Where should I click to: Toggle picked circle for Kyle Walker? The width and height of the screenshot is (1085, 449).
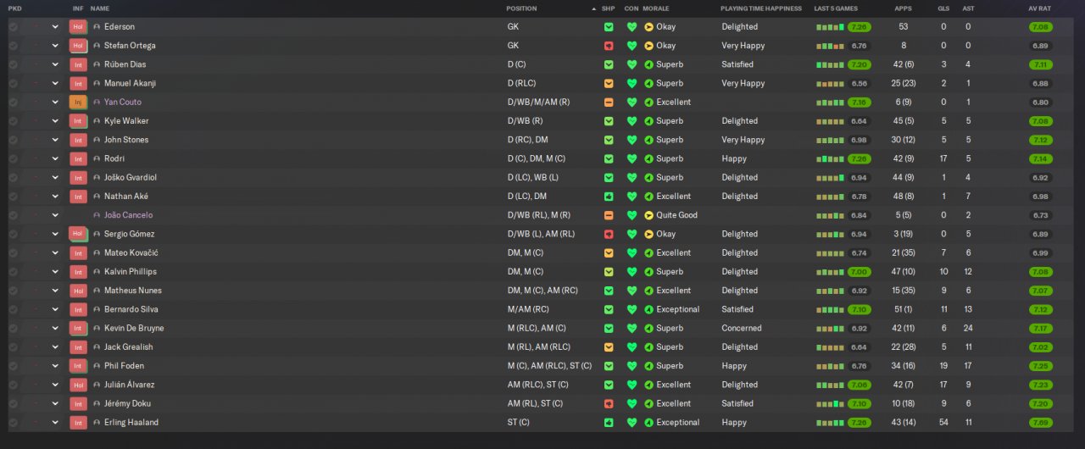coord(13,121)
